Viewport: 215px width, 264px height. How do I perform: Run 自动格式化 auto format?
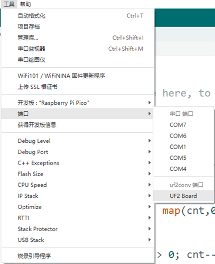tap(77, 16)
